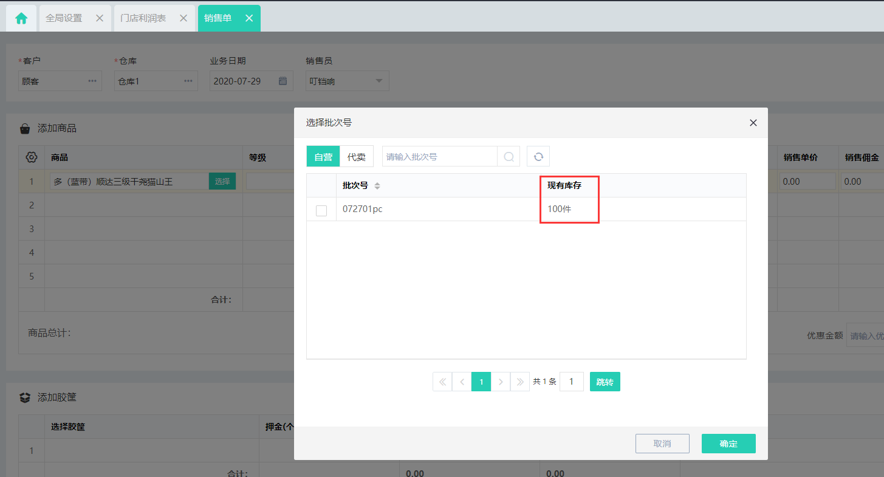The width and height of the screenshot is (884, 477).
Task: Click the 销售单价 field showing 0.00
Action: pos(808,181)
